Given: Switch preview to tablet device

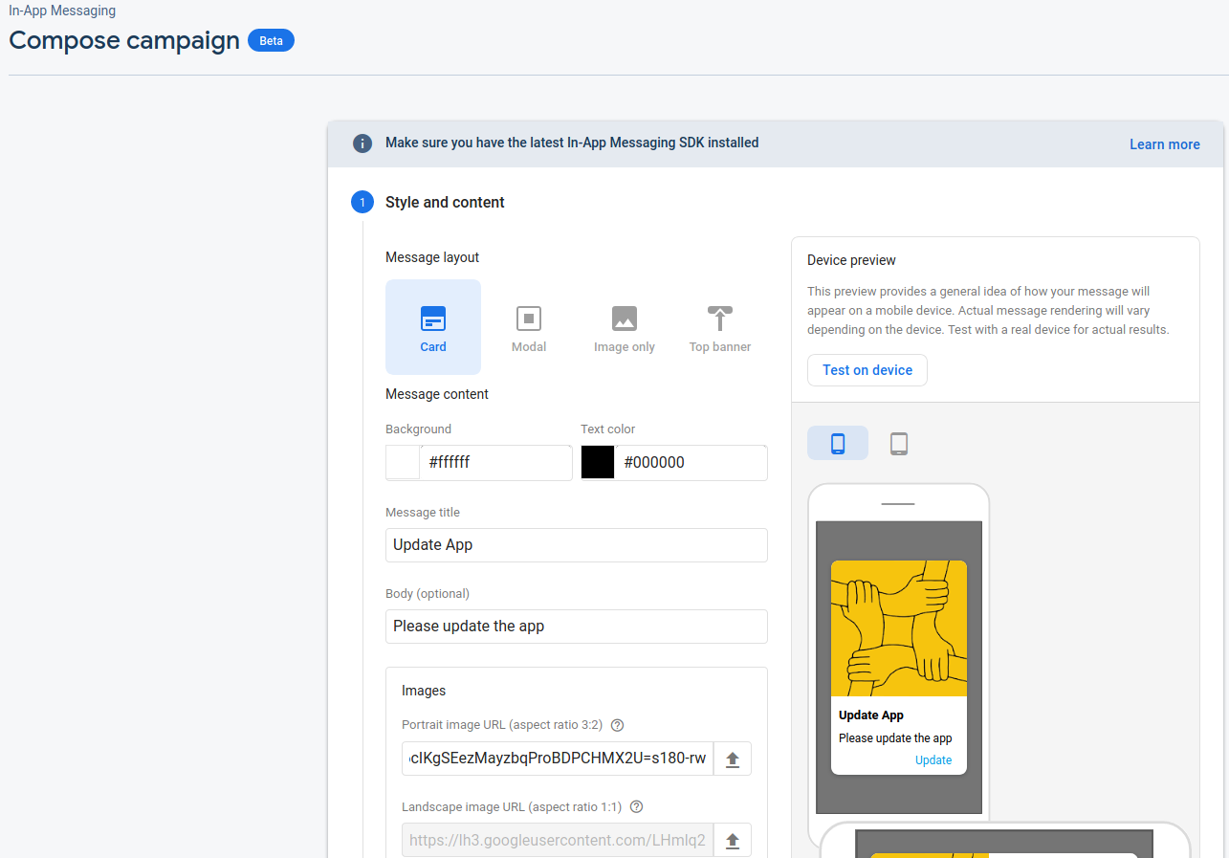Looking at the screenshot, I should pos(899,443).
